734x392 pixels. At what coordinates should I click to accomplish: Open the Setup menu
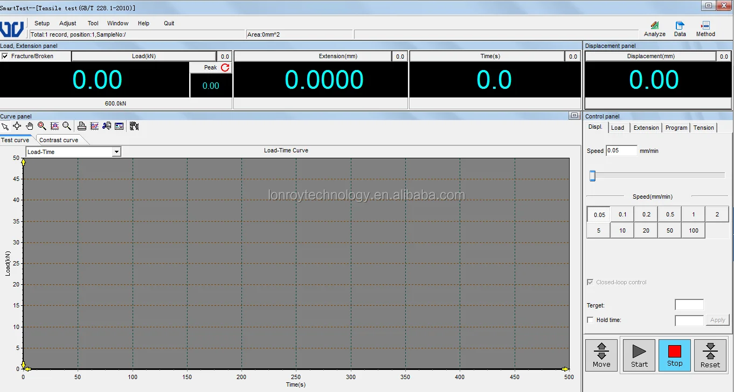point(41,23)
